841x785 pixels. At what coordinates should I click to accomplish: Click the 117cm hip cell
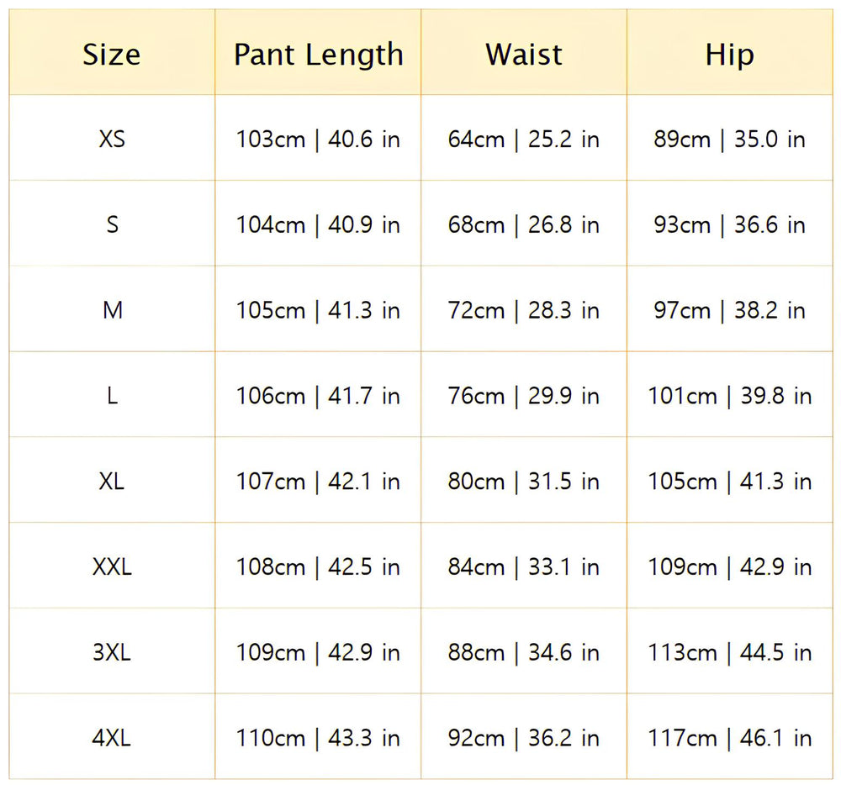729,738
